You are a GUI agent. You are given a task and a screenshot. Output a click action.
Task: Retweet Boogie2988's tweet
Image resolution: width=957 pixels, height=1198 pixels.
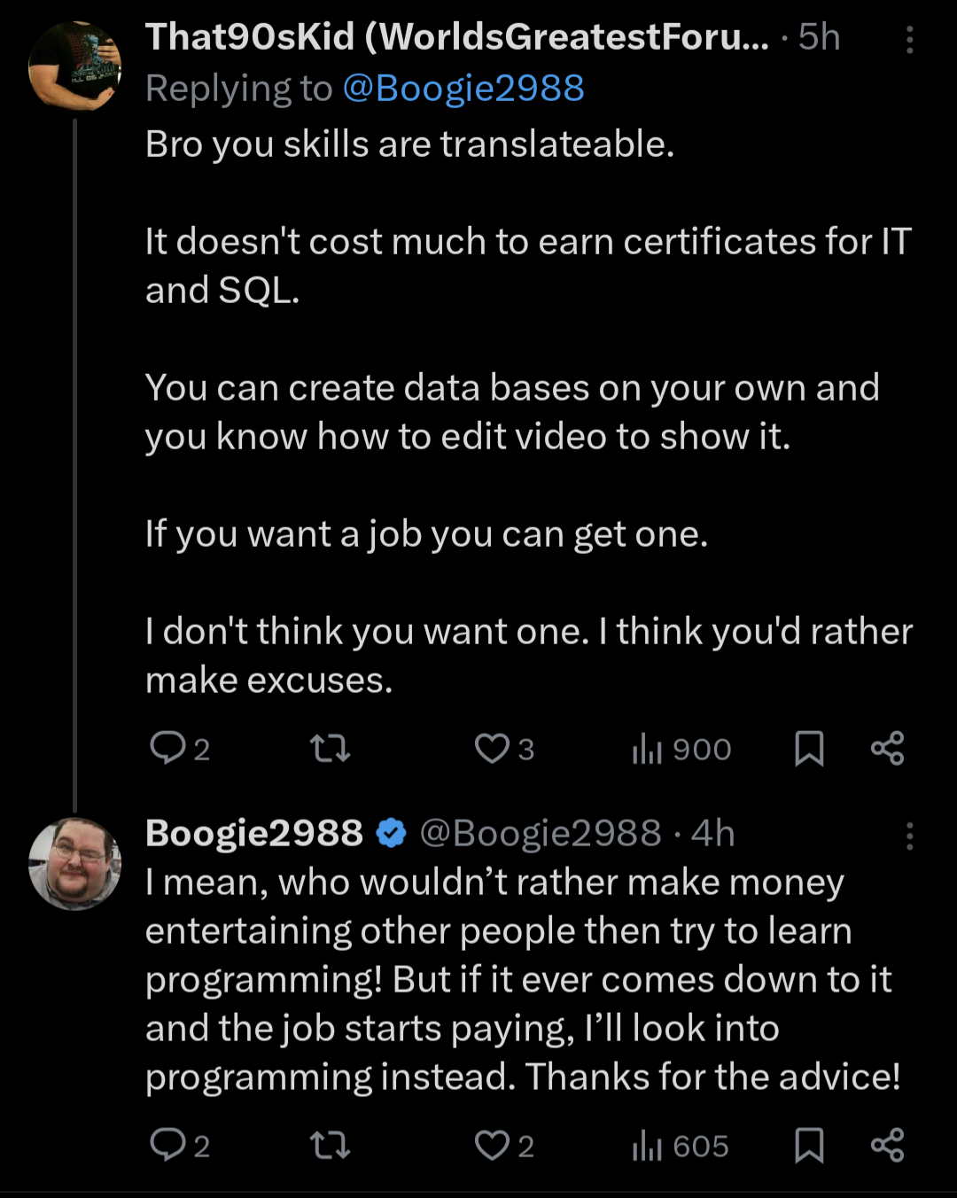click(x=330, y=1145)
